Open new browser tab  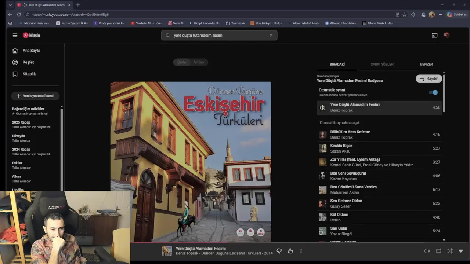(78, 5)
